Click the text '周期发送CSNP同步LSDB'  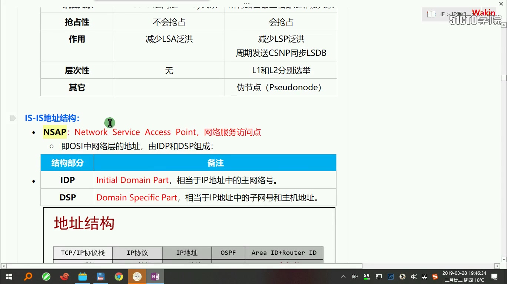click(281, 53)
